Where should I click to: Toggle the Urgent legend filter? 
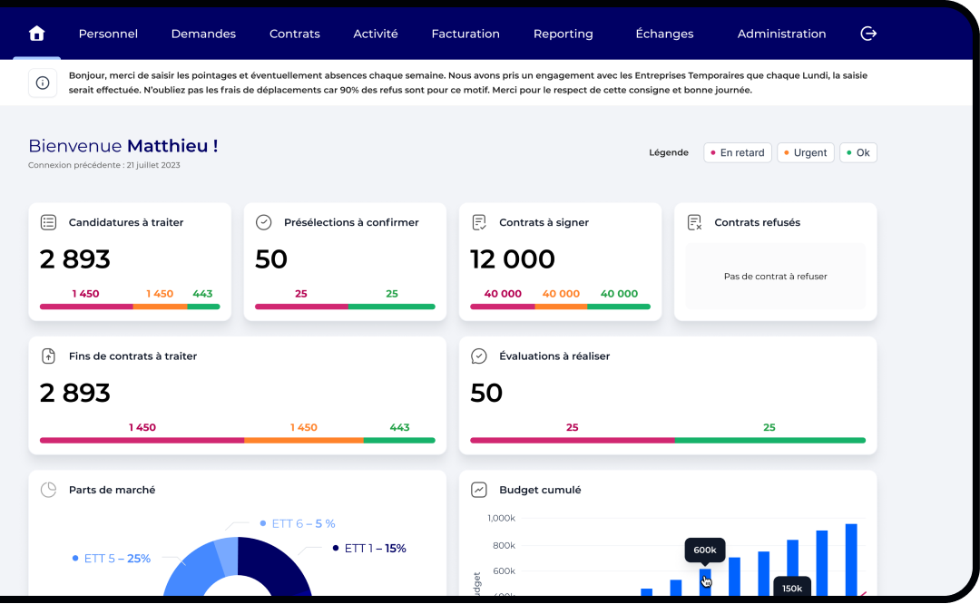tap(805, 153)
